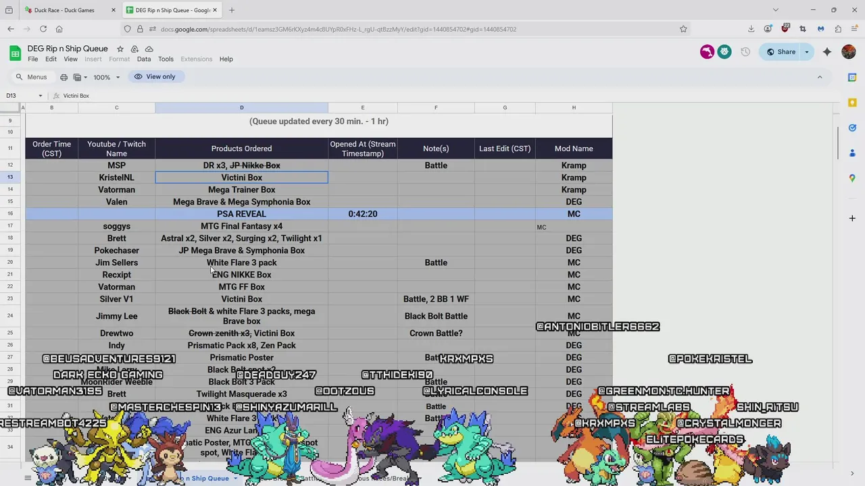
Task: Go back in the browser
Action: click(x=11, y=29)
